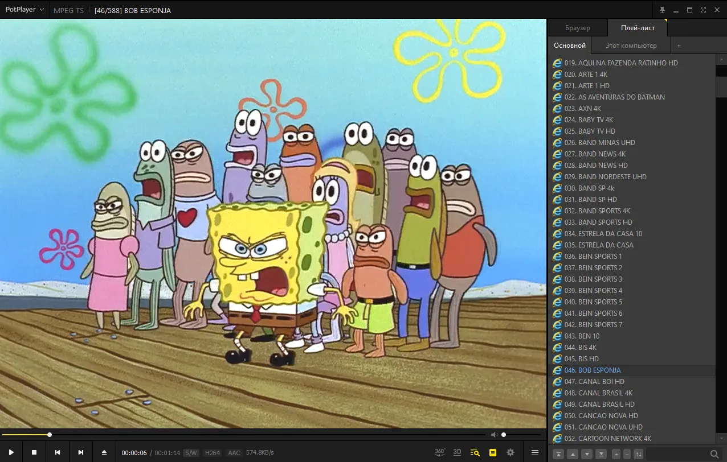The image size is (727, 462).
Task: Open the PotPlayer main menu dropdown
Action: pyautogui.click(x=24, y=10)
